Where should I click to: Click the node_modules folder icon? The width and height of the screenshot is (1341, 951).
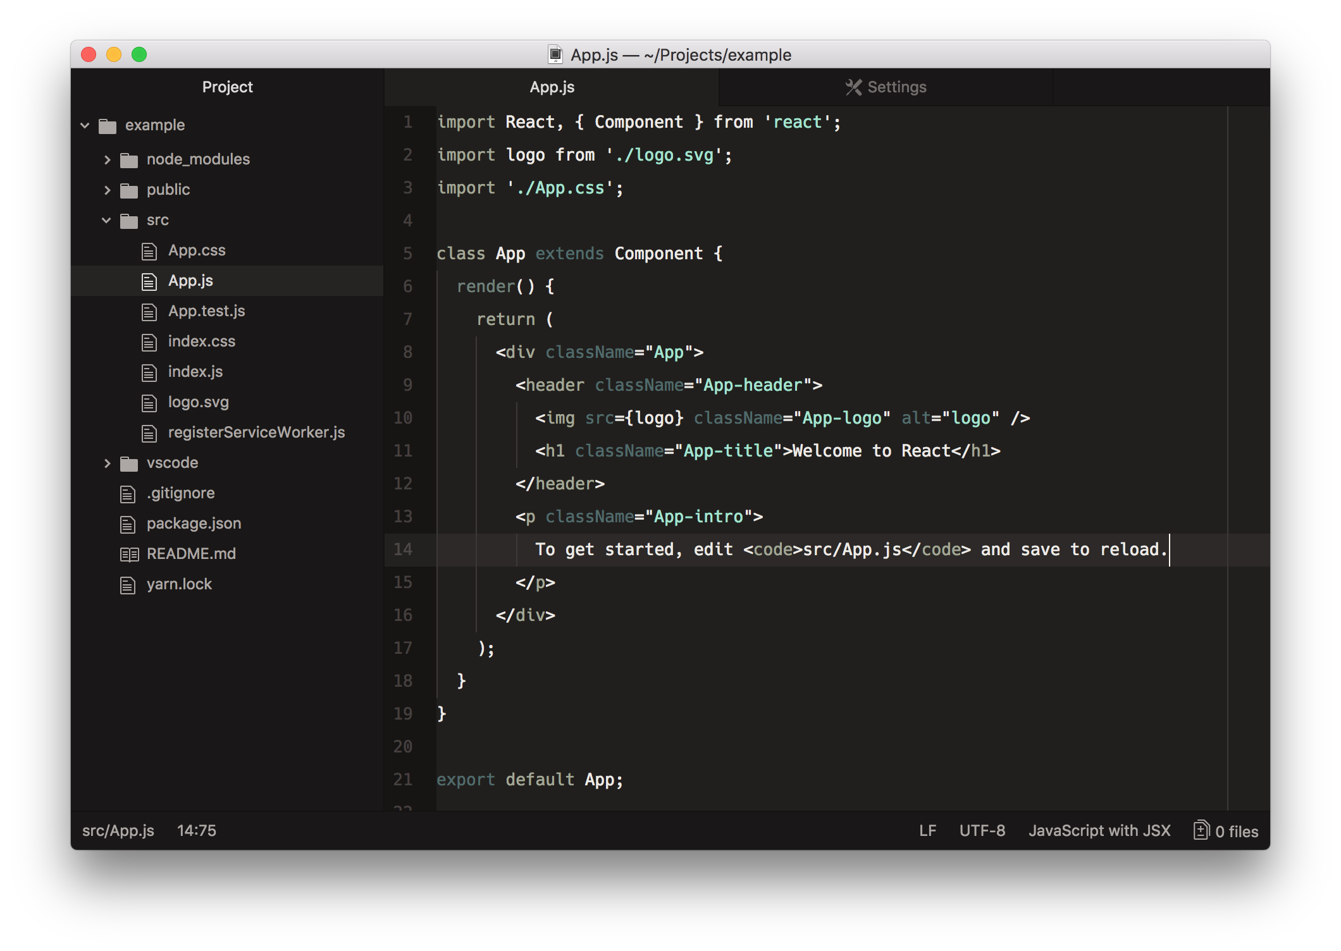129,160
